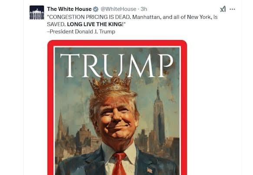Click the 3h post timestamp

tap(144, 9)
